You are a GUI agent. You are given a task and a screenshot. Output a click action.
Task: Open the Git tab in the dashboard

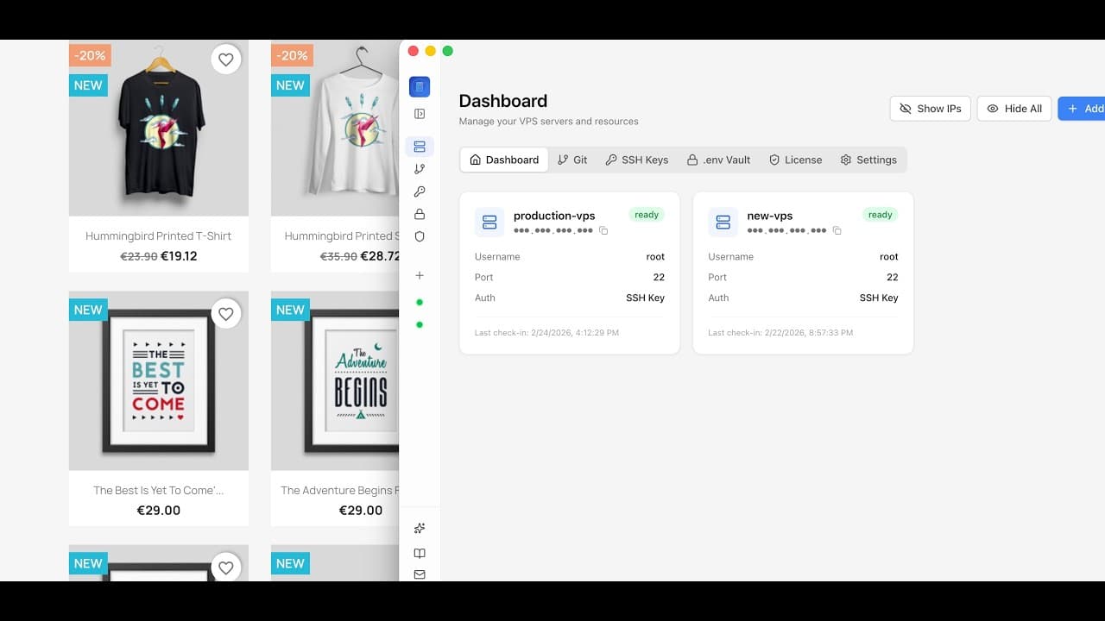click(572, 160)
